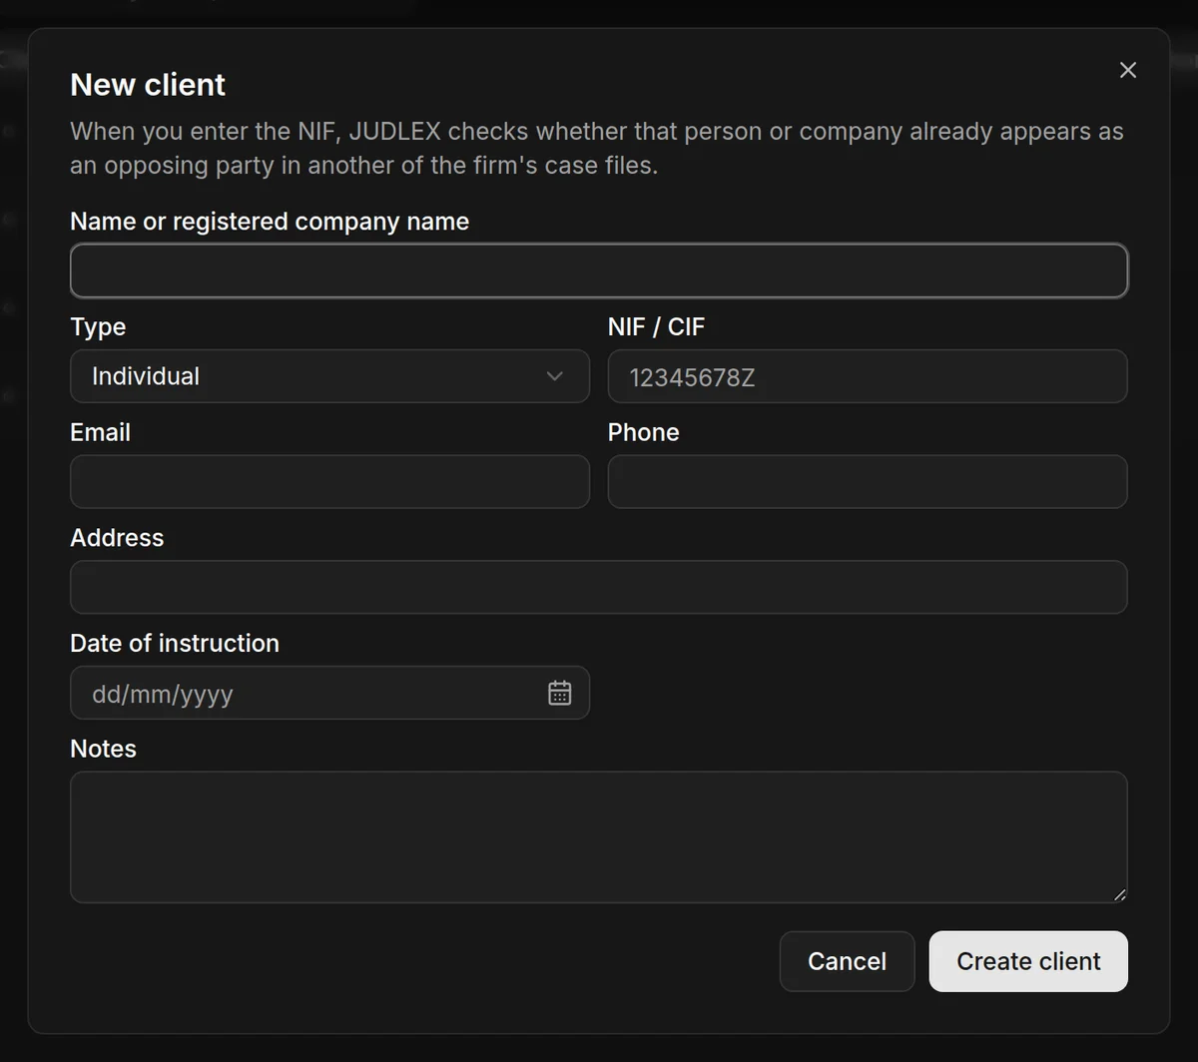The height and width of the screenshot is (1062, 1198).
Task: Click the 'Type' label
Action: 98,327
